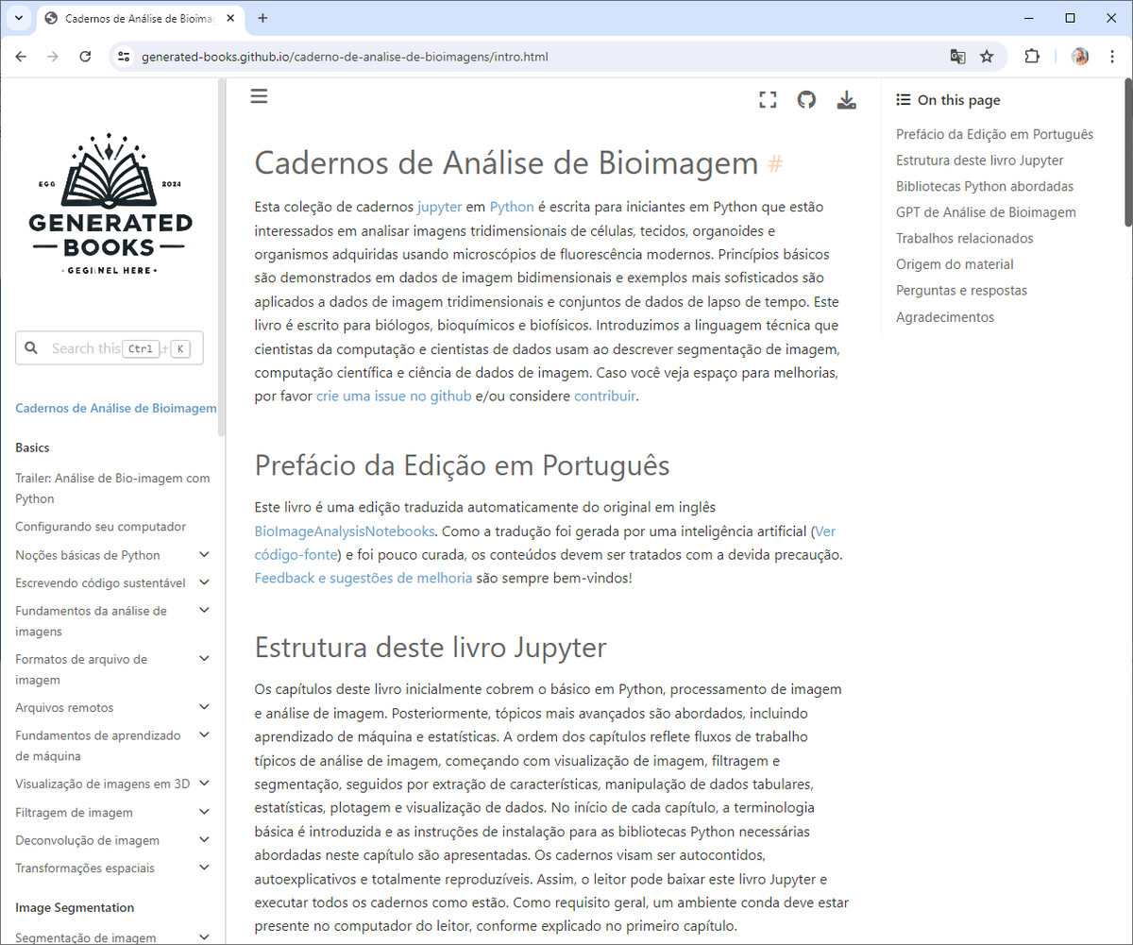Viewport: 1133px width, 945px height.
Task: Jump to Perguntas e respostas section
Action: pos(961,291)
